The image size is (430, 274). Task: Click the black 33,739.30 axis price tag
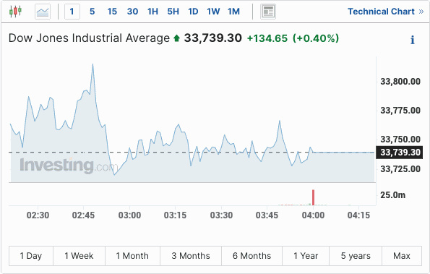click(399, 153)
